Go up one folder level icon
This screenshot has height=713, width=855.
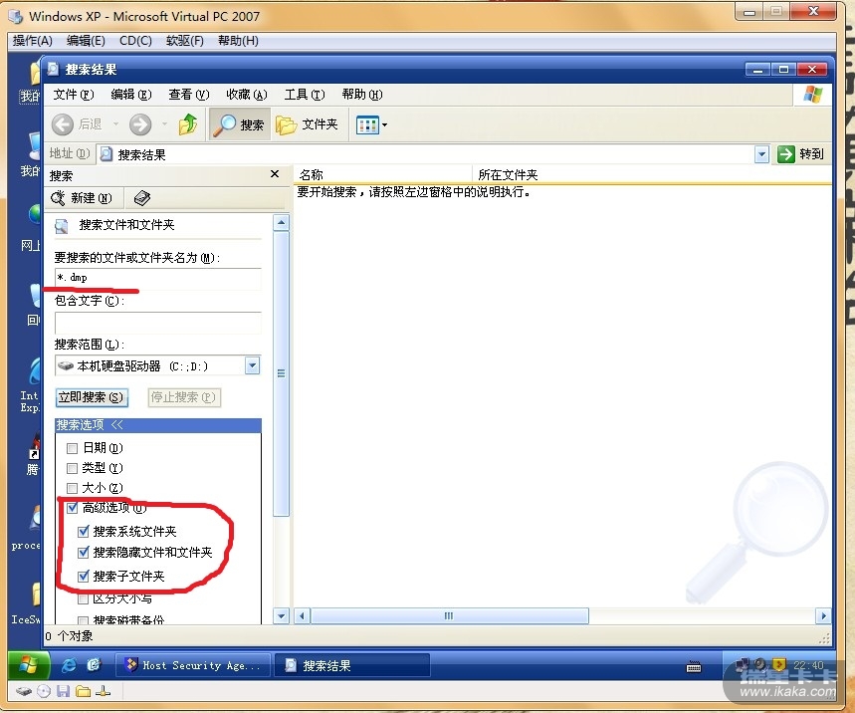(188, 124)
